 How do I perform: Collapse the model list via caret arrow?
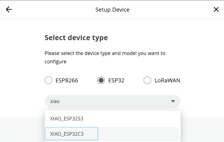pos(173,101)
